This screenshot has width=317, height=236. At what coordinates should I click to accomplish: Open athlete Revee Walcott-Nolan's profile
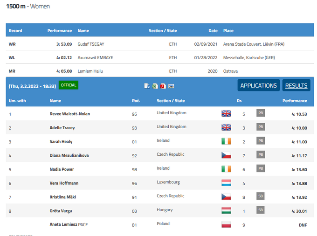click(x=70, y=114)
